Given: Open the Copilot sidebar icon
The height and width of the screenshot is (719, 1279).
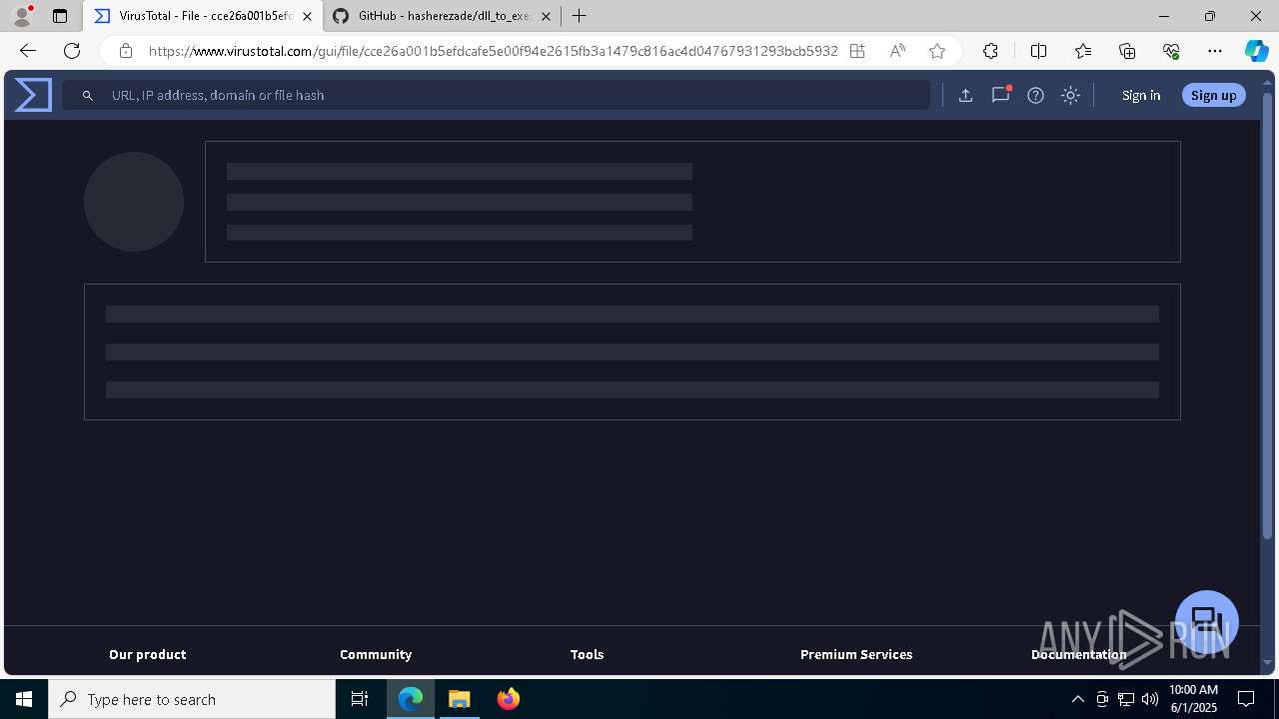Looking at the screenshot, I should [x=1256, y=51].
